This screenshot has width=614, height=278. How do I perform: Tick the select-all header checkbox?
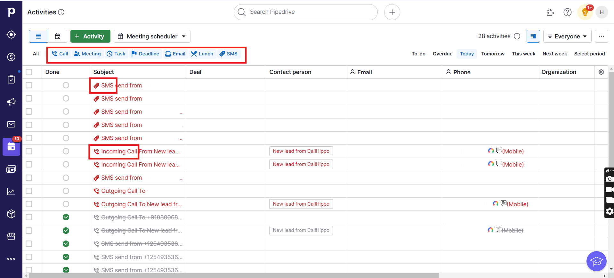point(29,72)
